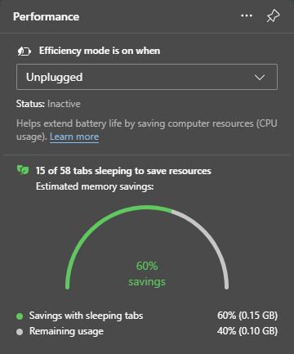Click the Performance panel title

(x=47, y=16)
